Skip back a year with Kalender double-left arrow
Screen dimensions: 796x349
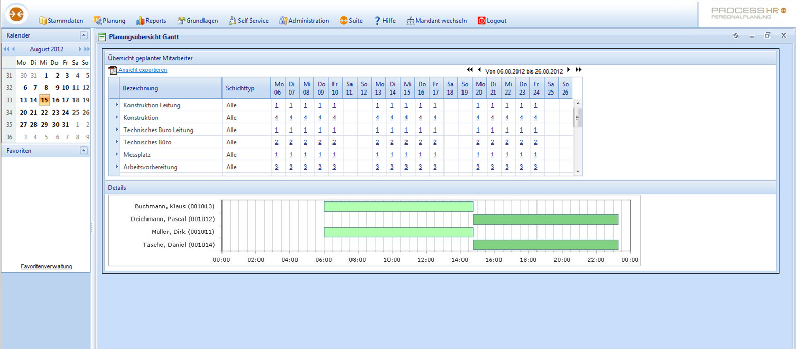click(x=6, y=49)
